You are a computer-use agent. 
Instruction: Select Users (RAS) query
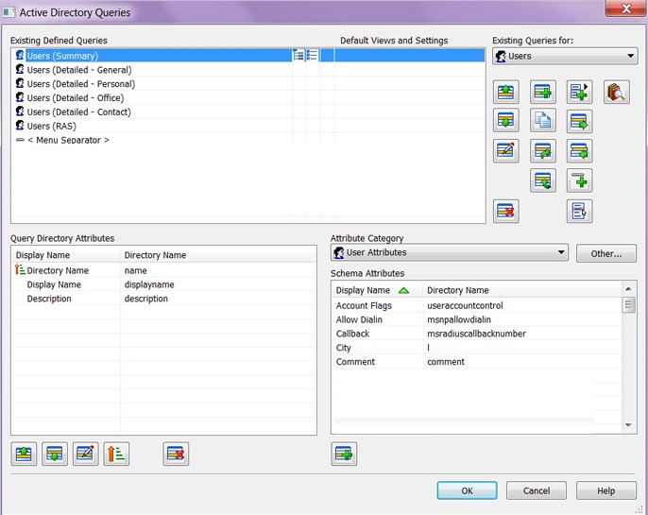click(247, 126)
